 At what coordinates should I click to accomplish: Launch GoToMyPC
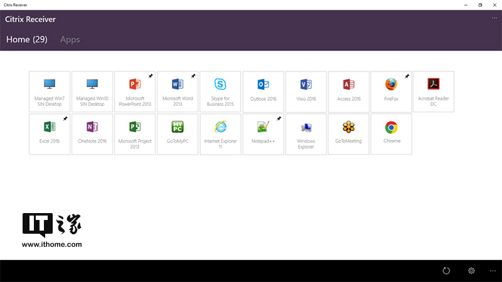tap(178, 134)
